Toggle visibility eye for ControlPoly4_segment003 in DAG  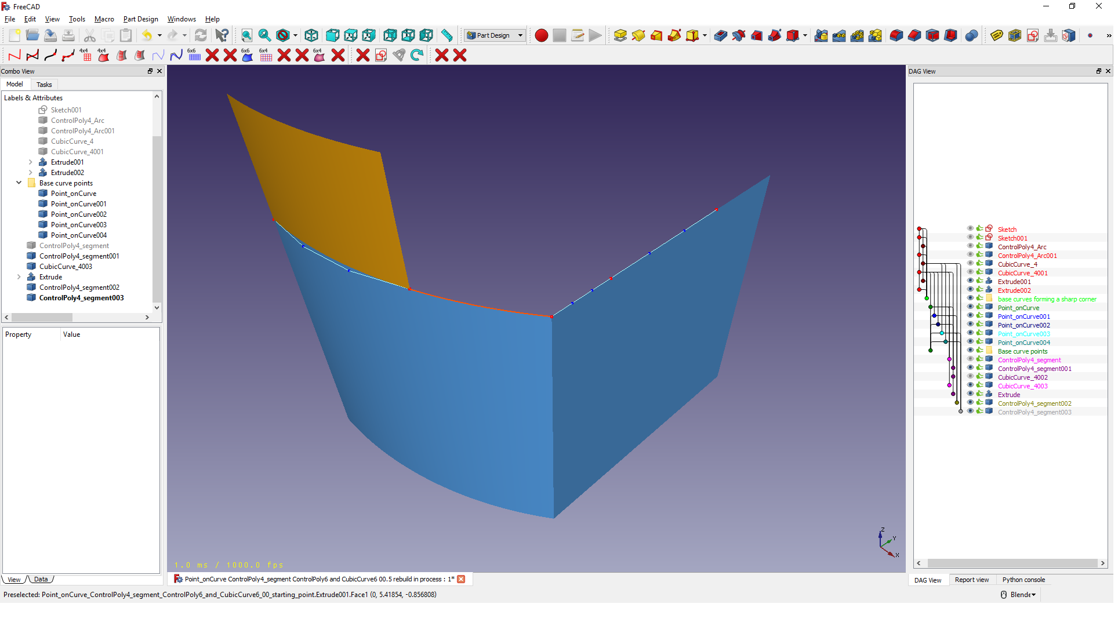[x=970, y=412]
